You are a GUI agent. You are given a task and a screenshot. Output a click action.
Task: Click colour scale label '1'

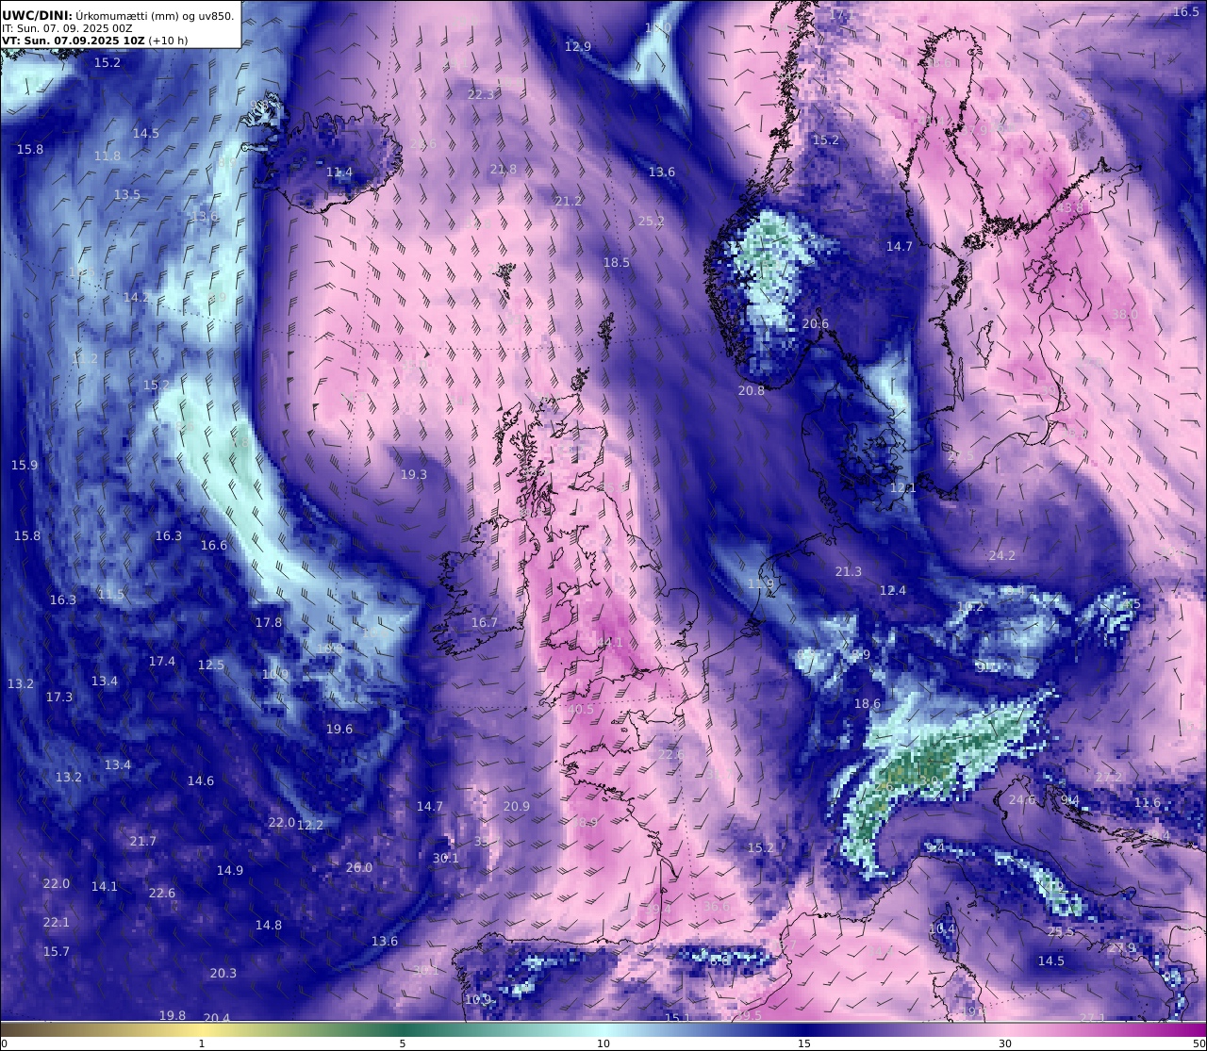pos(202,1043)
